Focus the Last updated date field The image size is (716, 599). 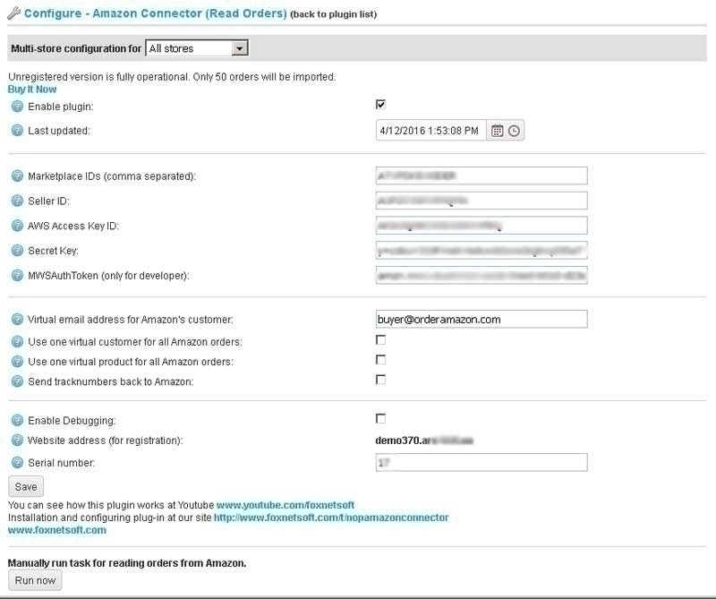pos(431,131)
